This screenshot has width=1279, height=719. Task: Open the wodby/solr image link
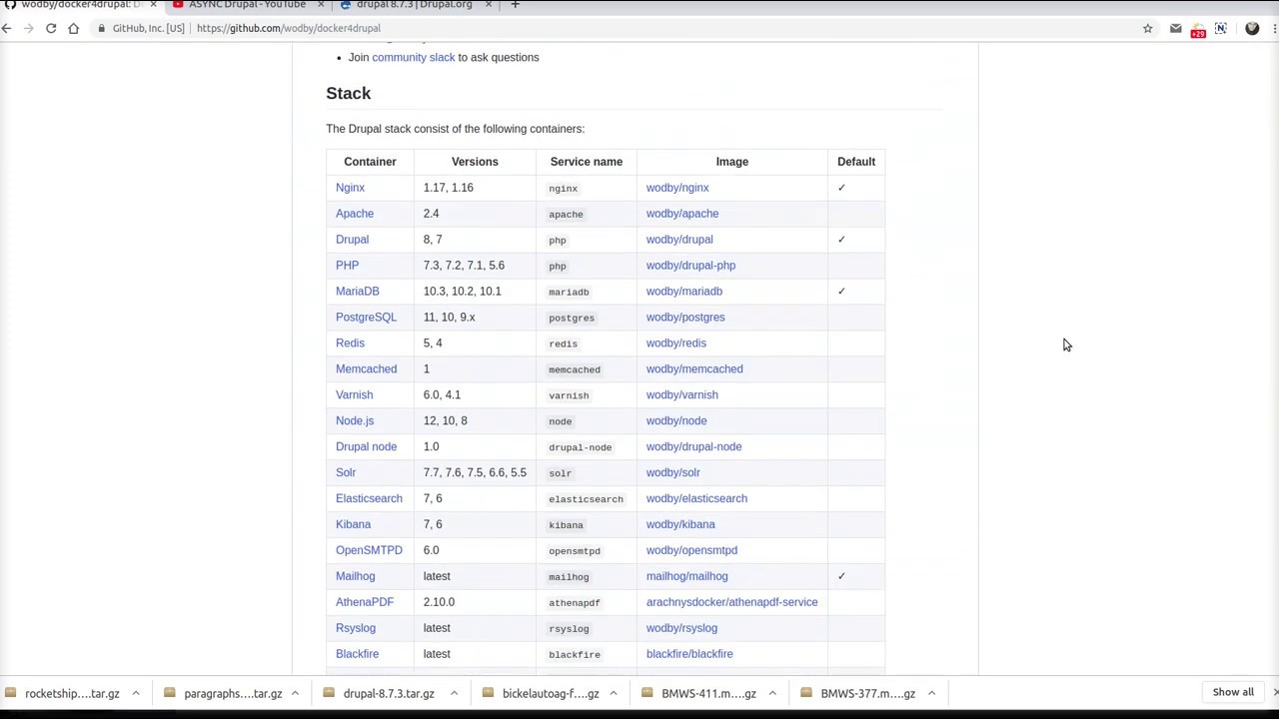click(673, 472)
